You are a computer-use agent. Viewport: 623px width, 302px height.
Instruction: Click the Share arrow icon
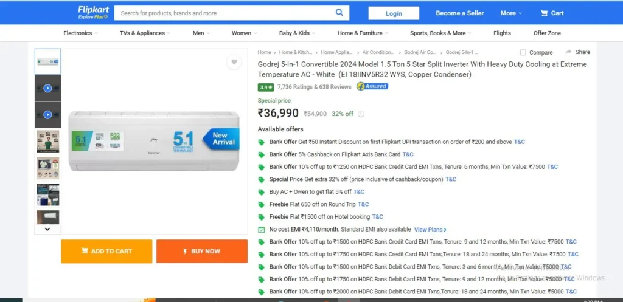tap(568, 52)
